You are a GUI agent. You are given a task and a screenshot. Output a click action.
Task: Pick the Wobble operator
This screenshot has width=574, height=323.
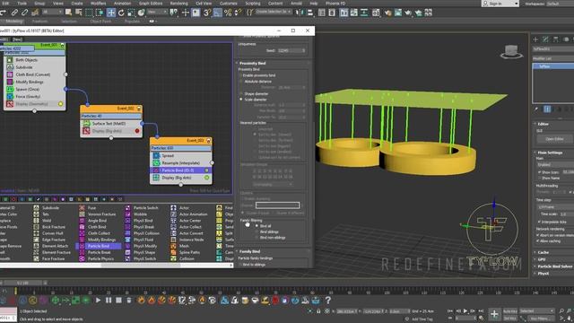[136, 214]
